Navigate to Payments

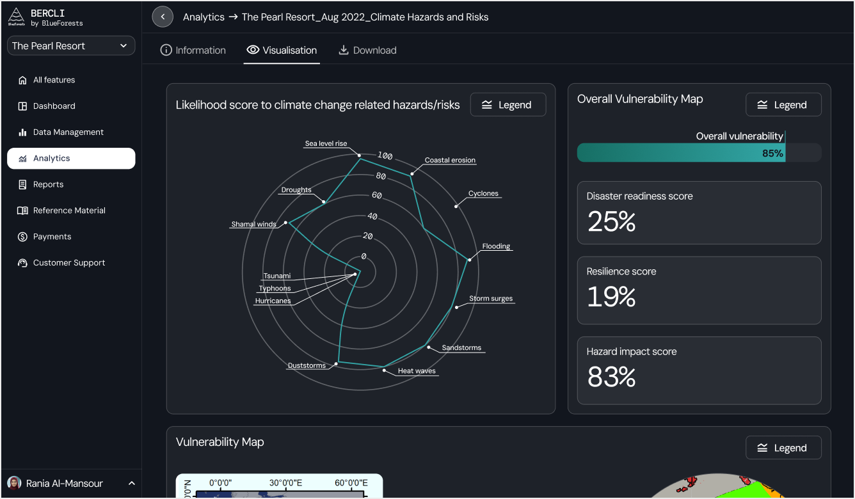tap(71, 237)
